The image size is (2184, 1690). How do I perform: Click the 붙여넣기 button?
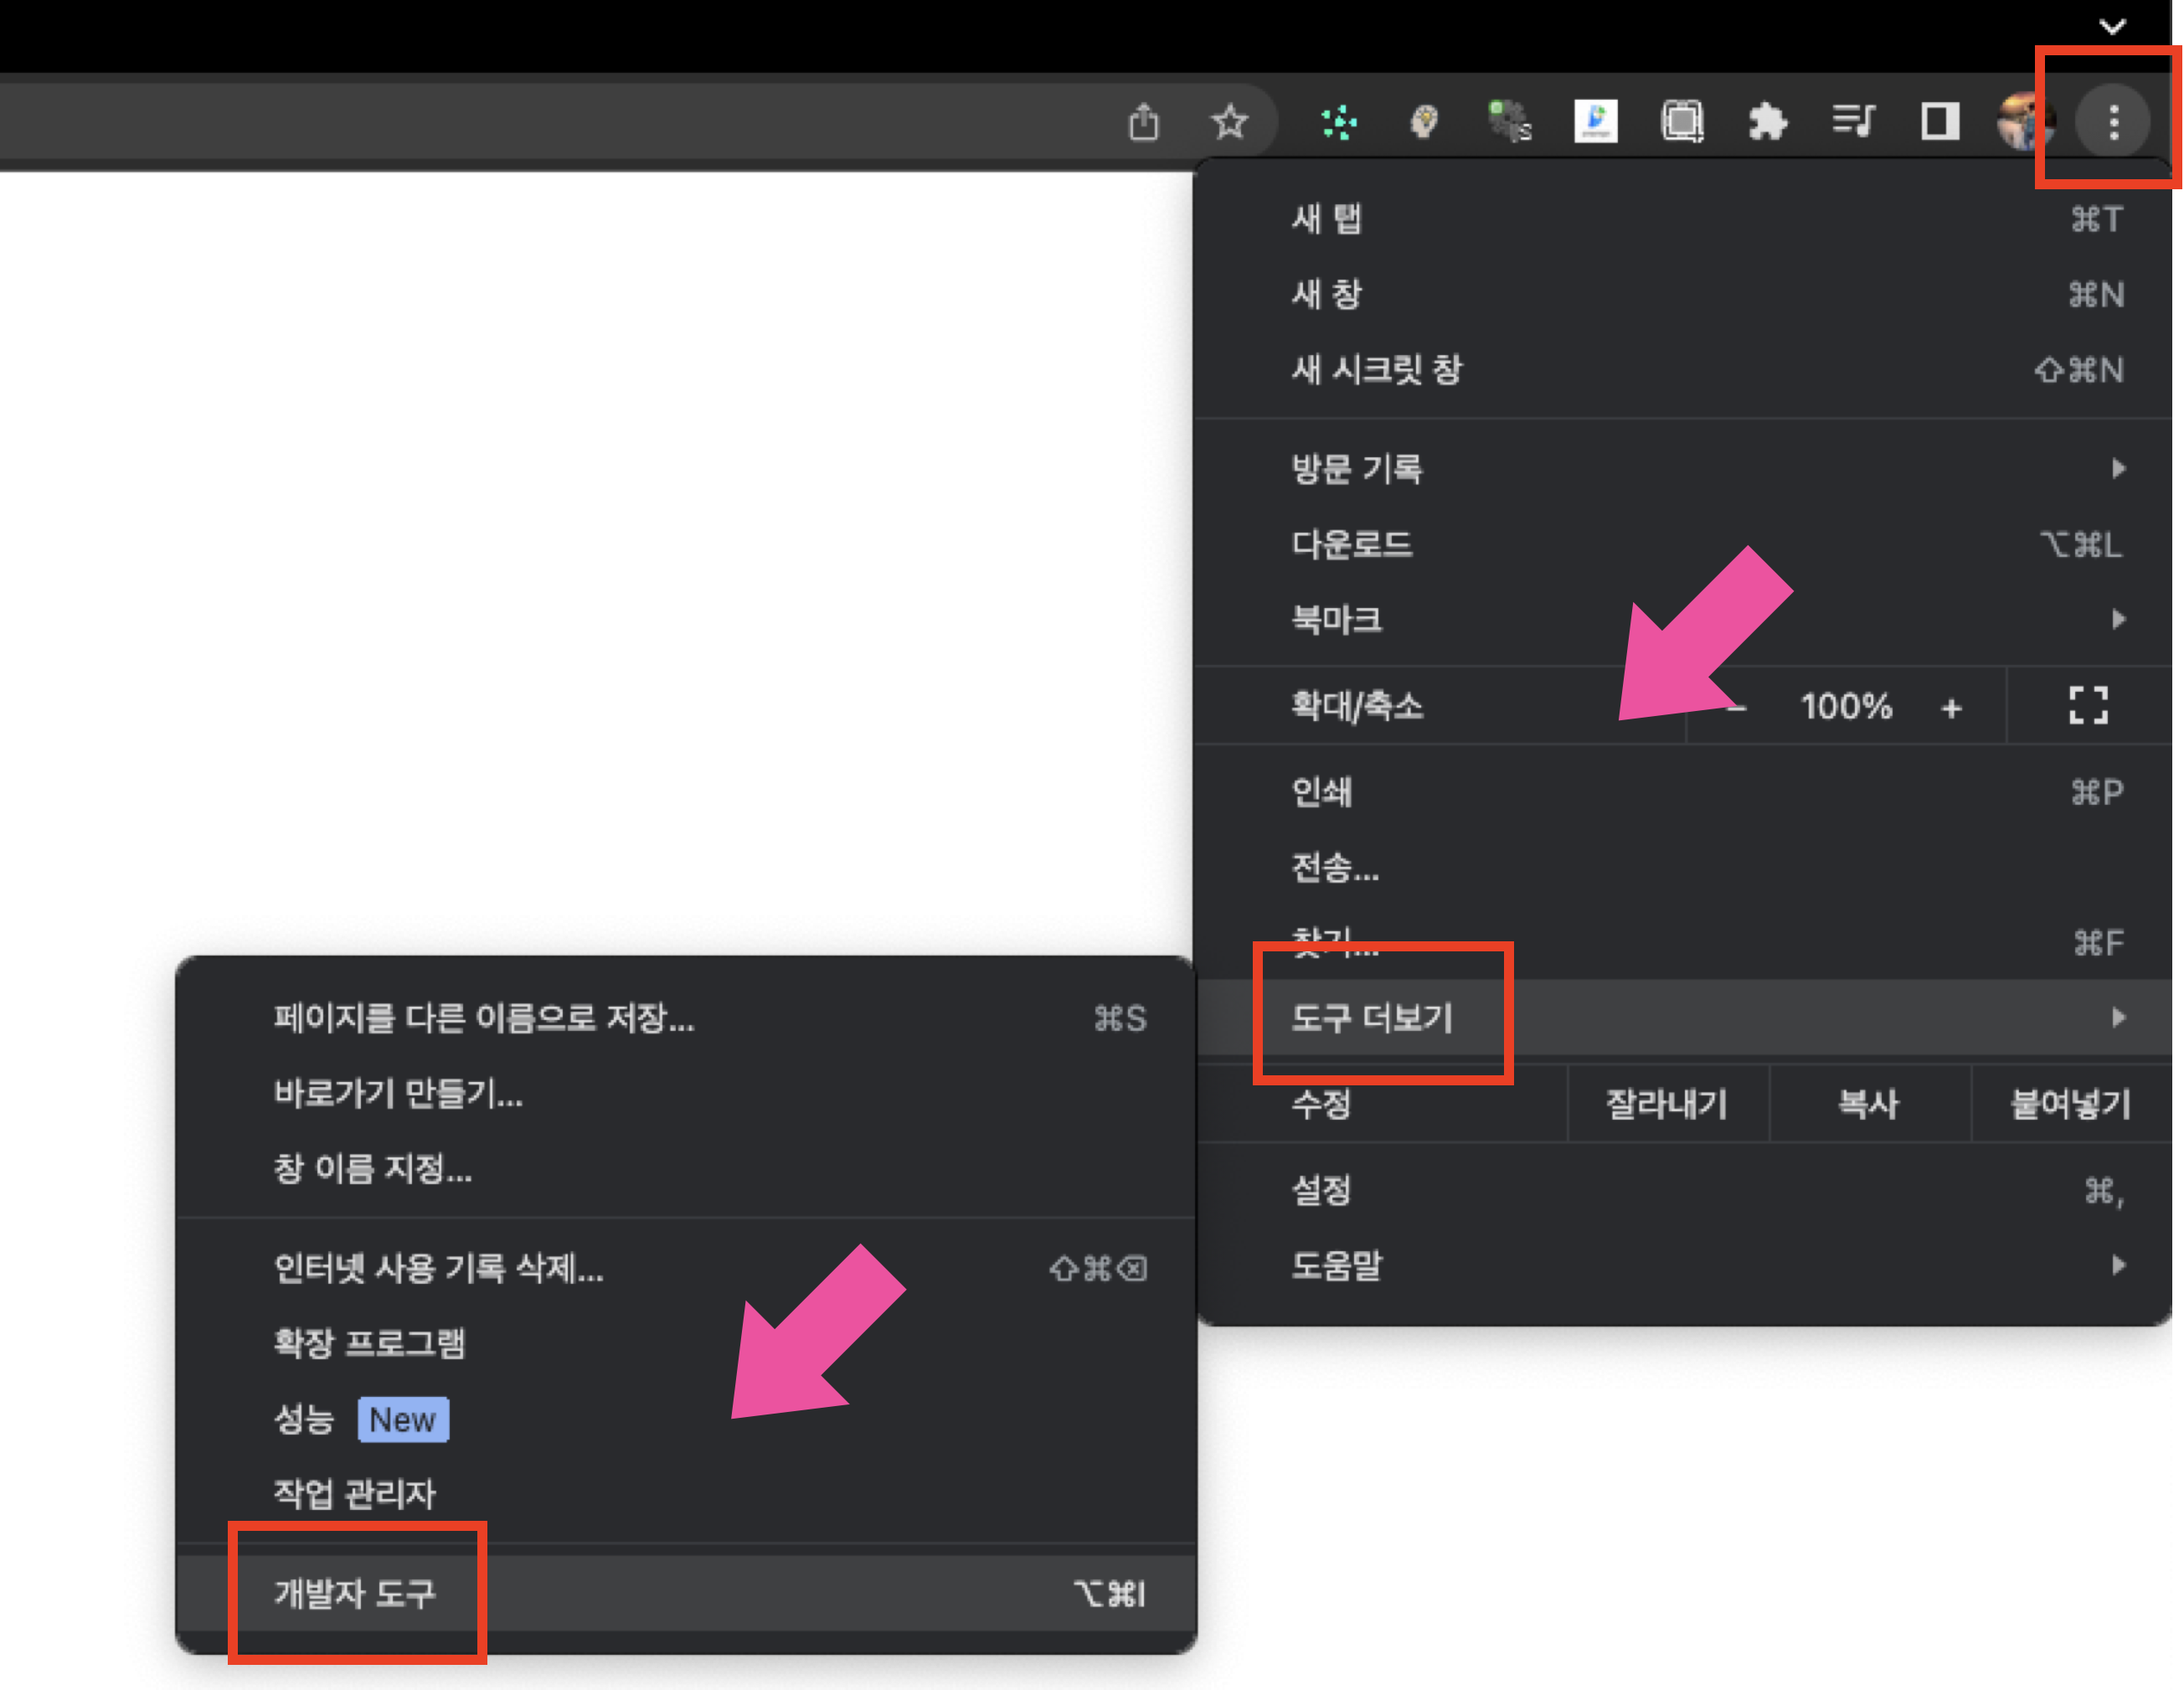[x=2070, y=1104]
